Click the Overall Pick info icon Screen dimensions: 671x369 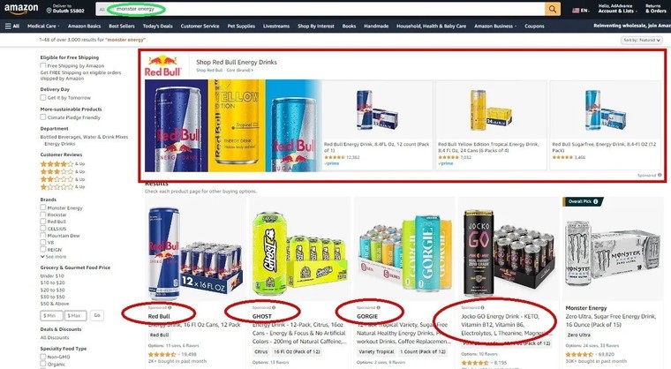595,201
